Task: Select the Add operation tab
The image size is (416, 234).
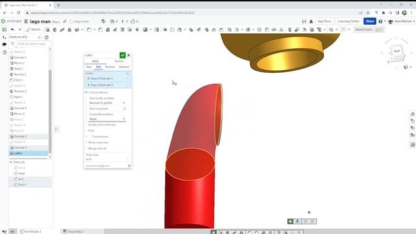Action: coord(98,67)
